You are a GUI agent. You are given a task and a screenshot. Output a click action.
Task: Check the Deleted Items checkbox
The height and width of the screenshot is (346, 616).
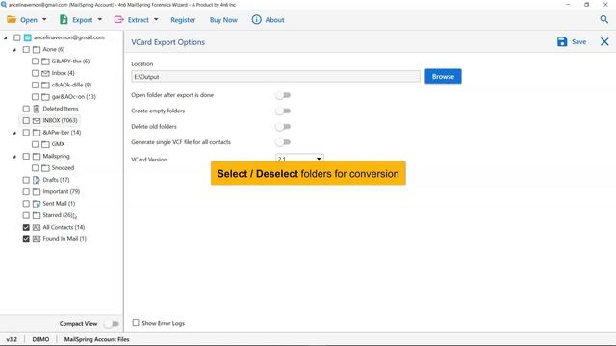coord(26,109)
